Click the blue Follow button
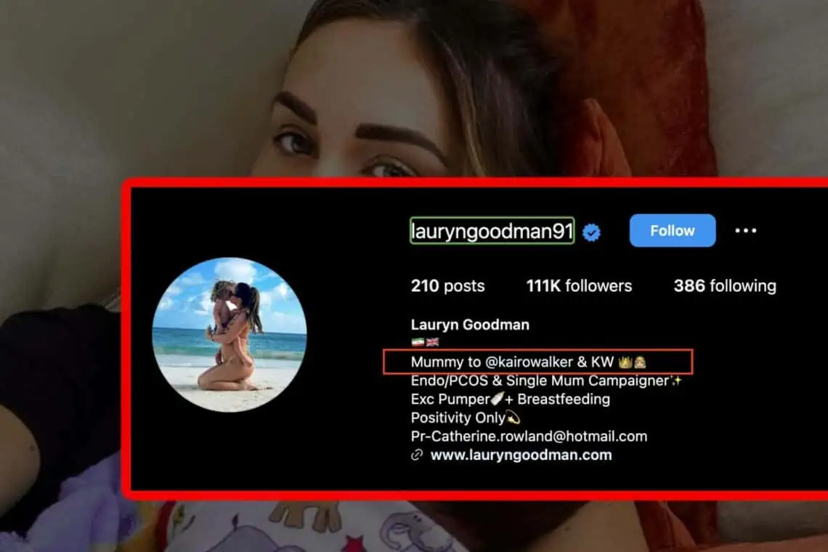This screenshot has height=552, width=828. click(x=673, y=230)
